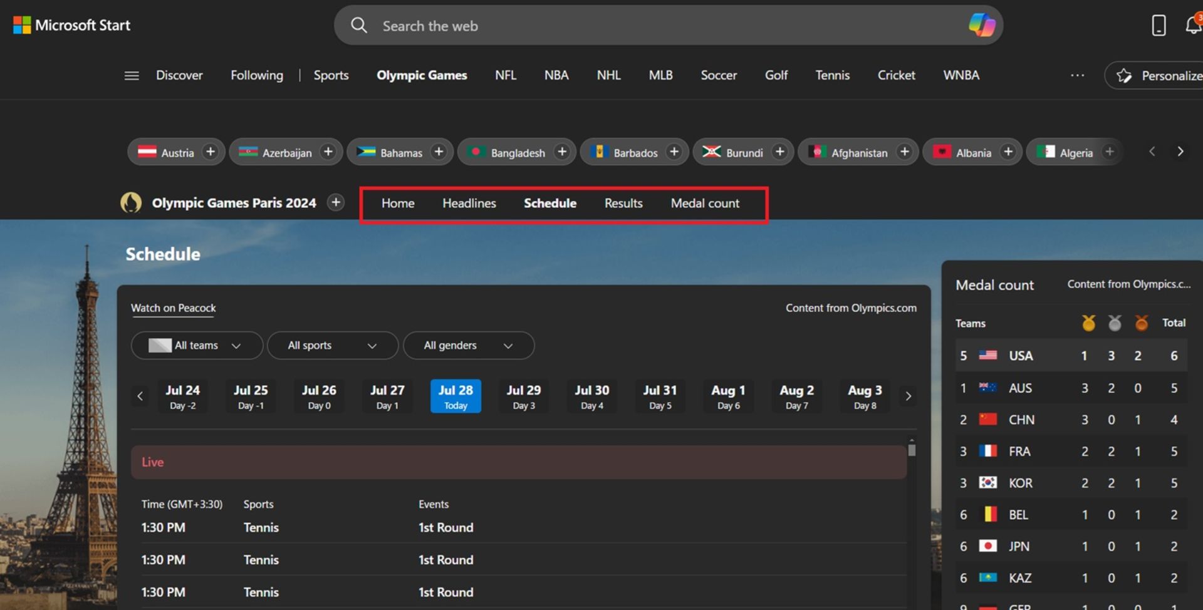Go to earlier dates with left arrow
This screenshot has height=610, width=1203.
click(140, 396)
